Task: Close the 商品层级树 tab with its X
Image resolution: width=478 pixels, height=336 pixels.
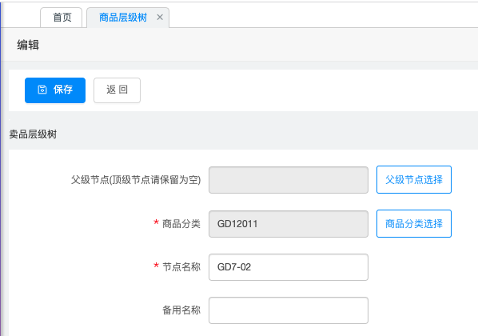Action: (160, 18)
